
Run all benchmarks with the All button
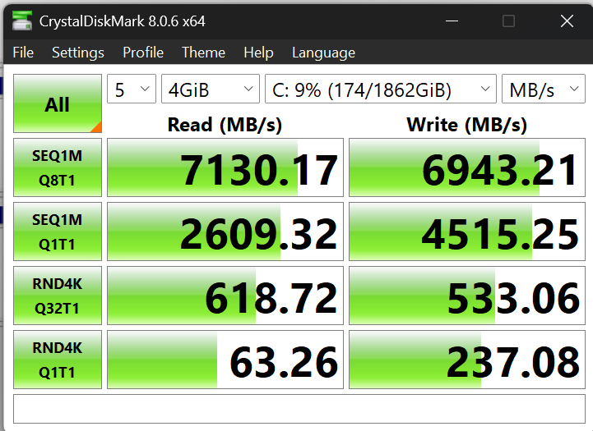[58, 104]
